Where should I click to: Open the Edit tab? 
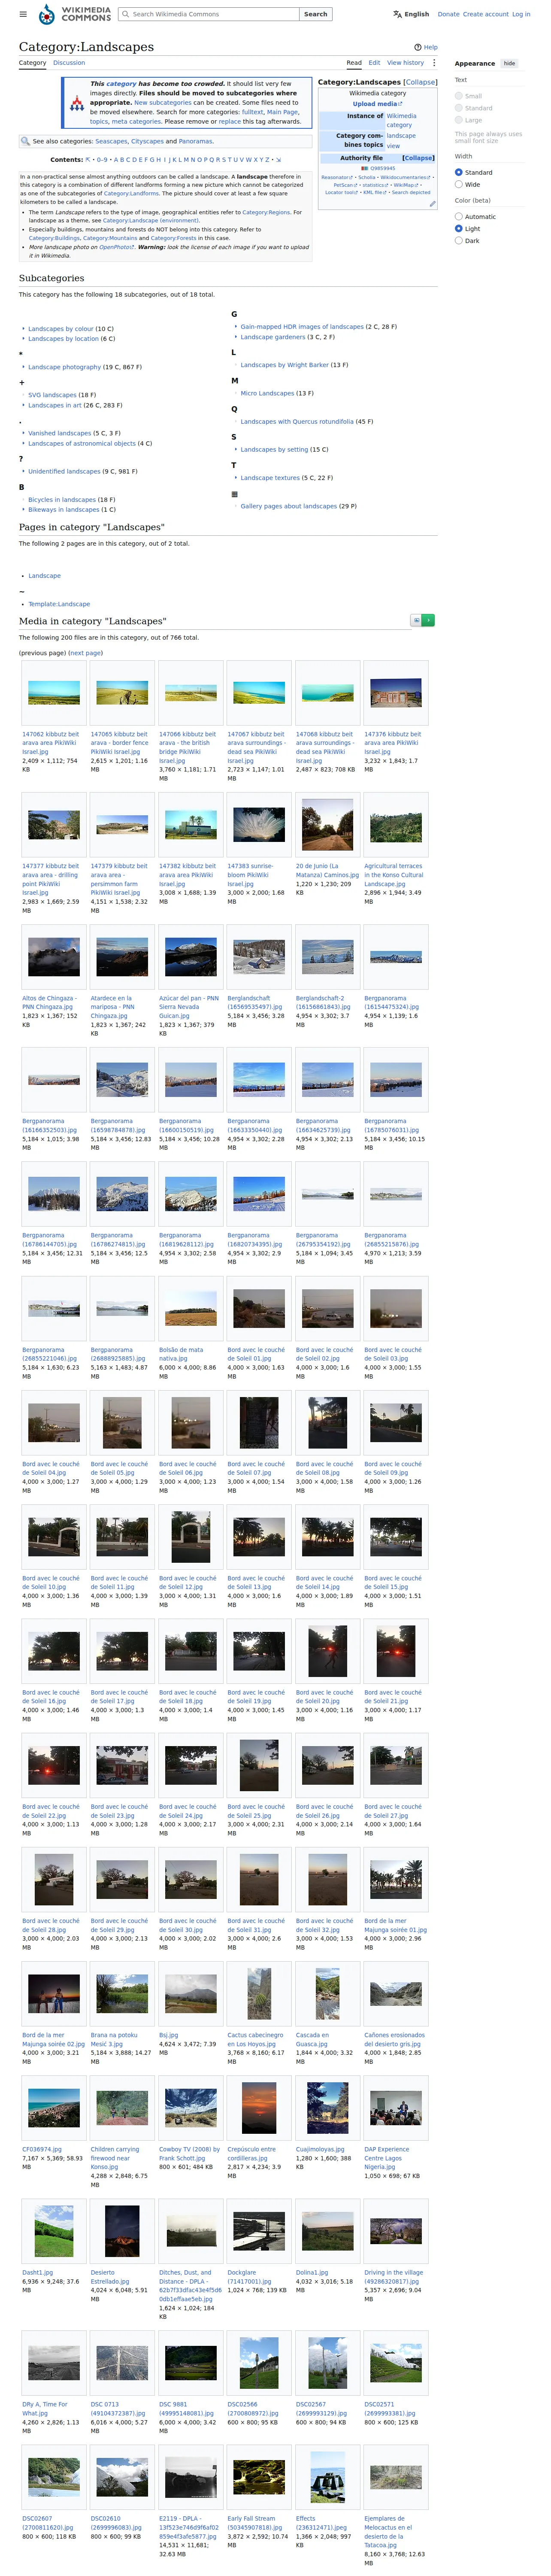tap(374, 63)
